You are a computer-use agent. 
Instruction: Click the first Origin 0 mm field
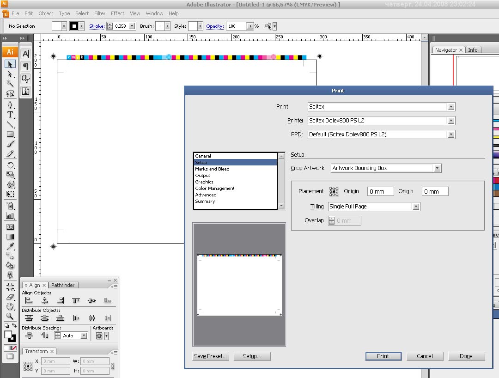380,192
